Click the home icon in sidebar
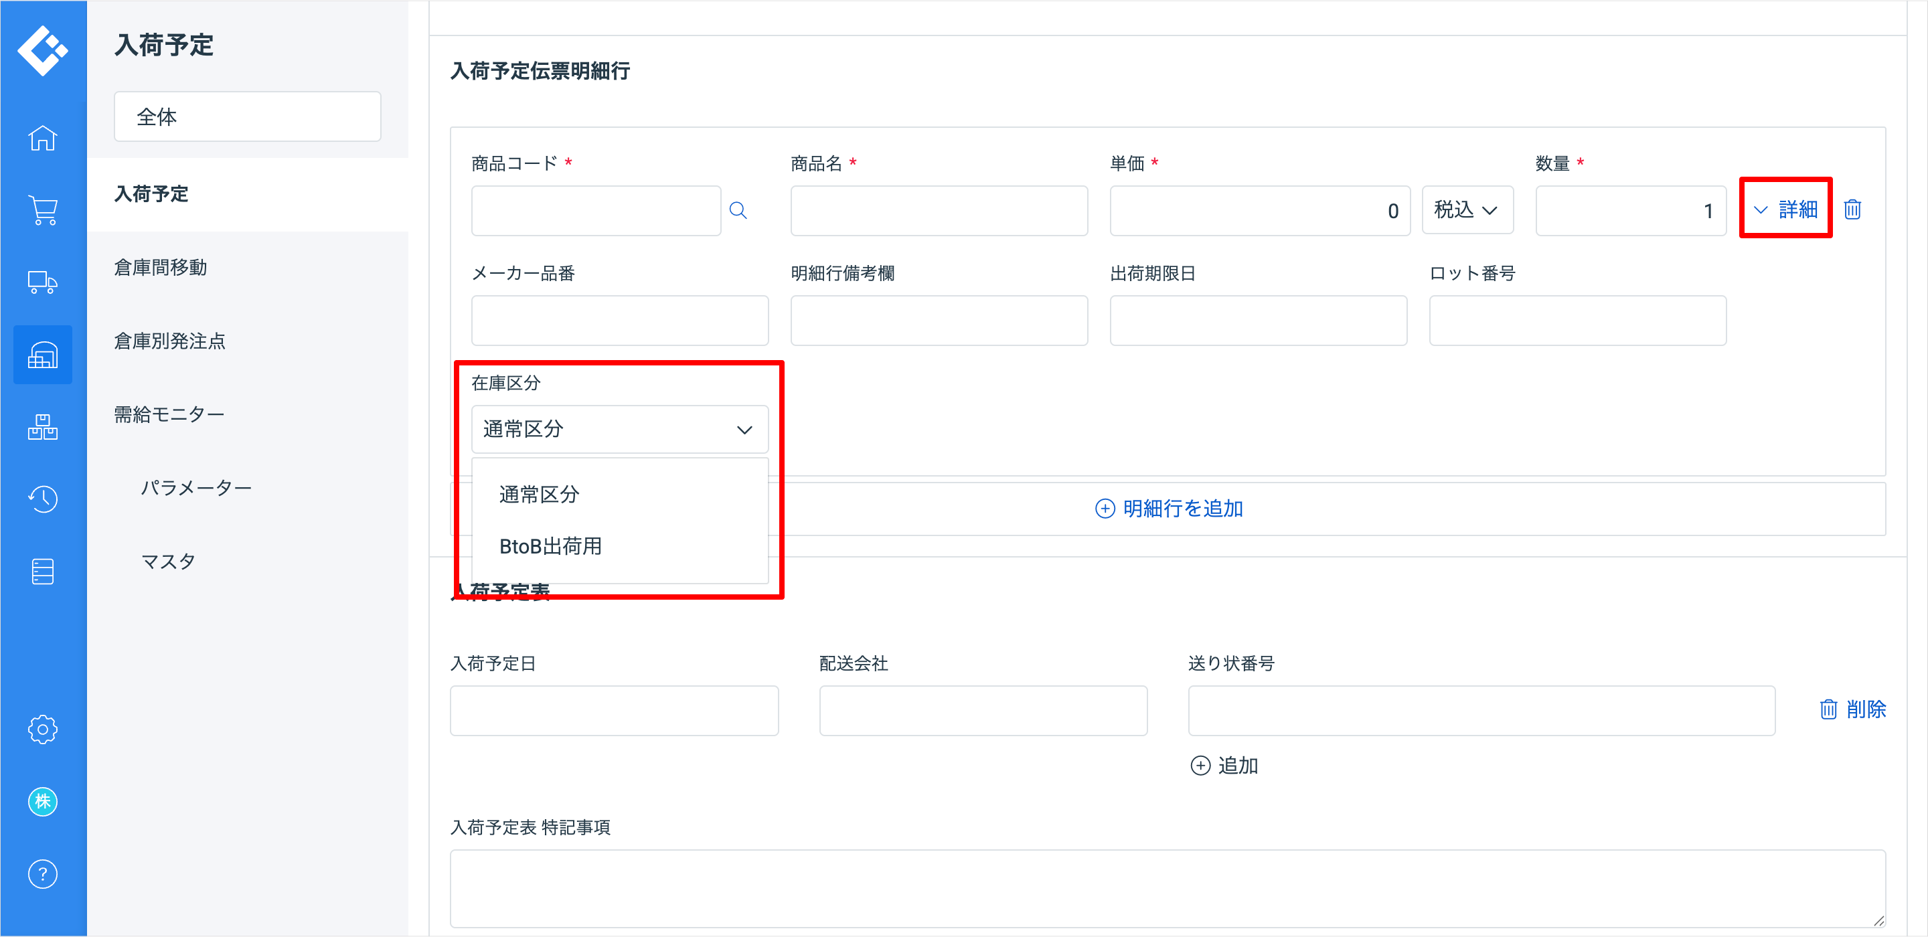1928x937 pixels. (x=43, y=138)
